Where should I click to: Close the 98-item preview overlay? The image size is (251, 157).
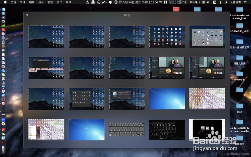(27, 15)
